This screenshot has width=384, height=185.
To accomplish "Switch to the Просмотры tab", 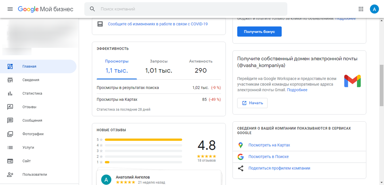I will (117, 66).
